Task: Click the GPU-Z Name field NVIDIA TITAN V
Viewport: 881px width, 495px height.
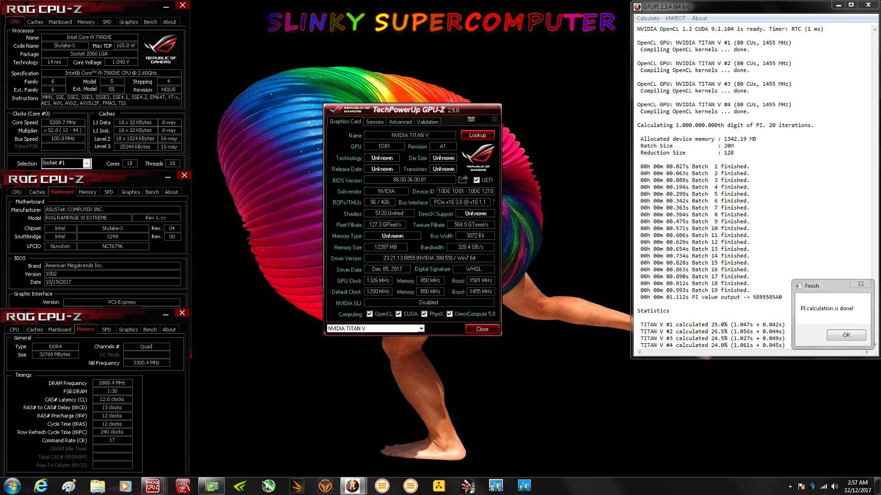Action: (x=410, y=135)
